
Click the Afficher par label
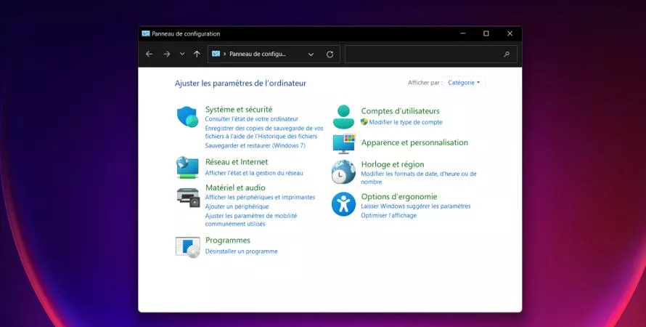(425, 82)
